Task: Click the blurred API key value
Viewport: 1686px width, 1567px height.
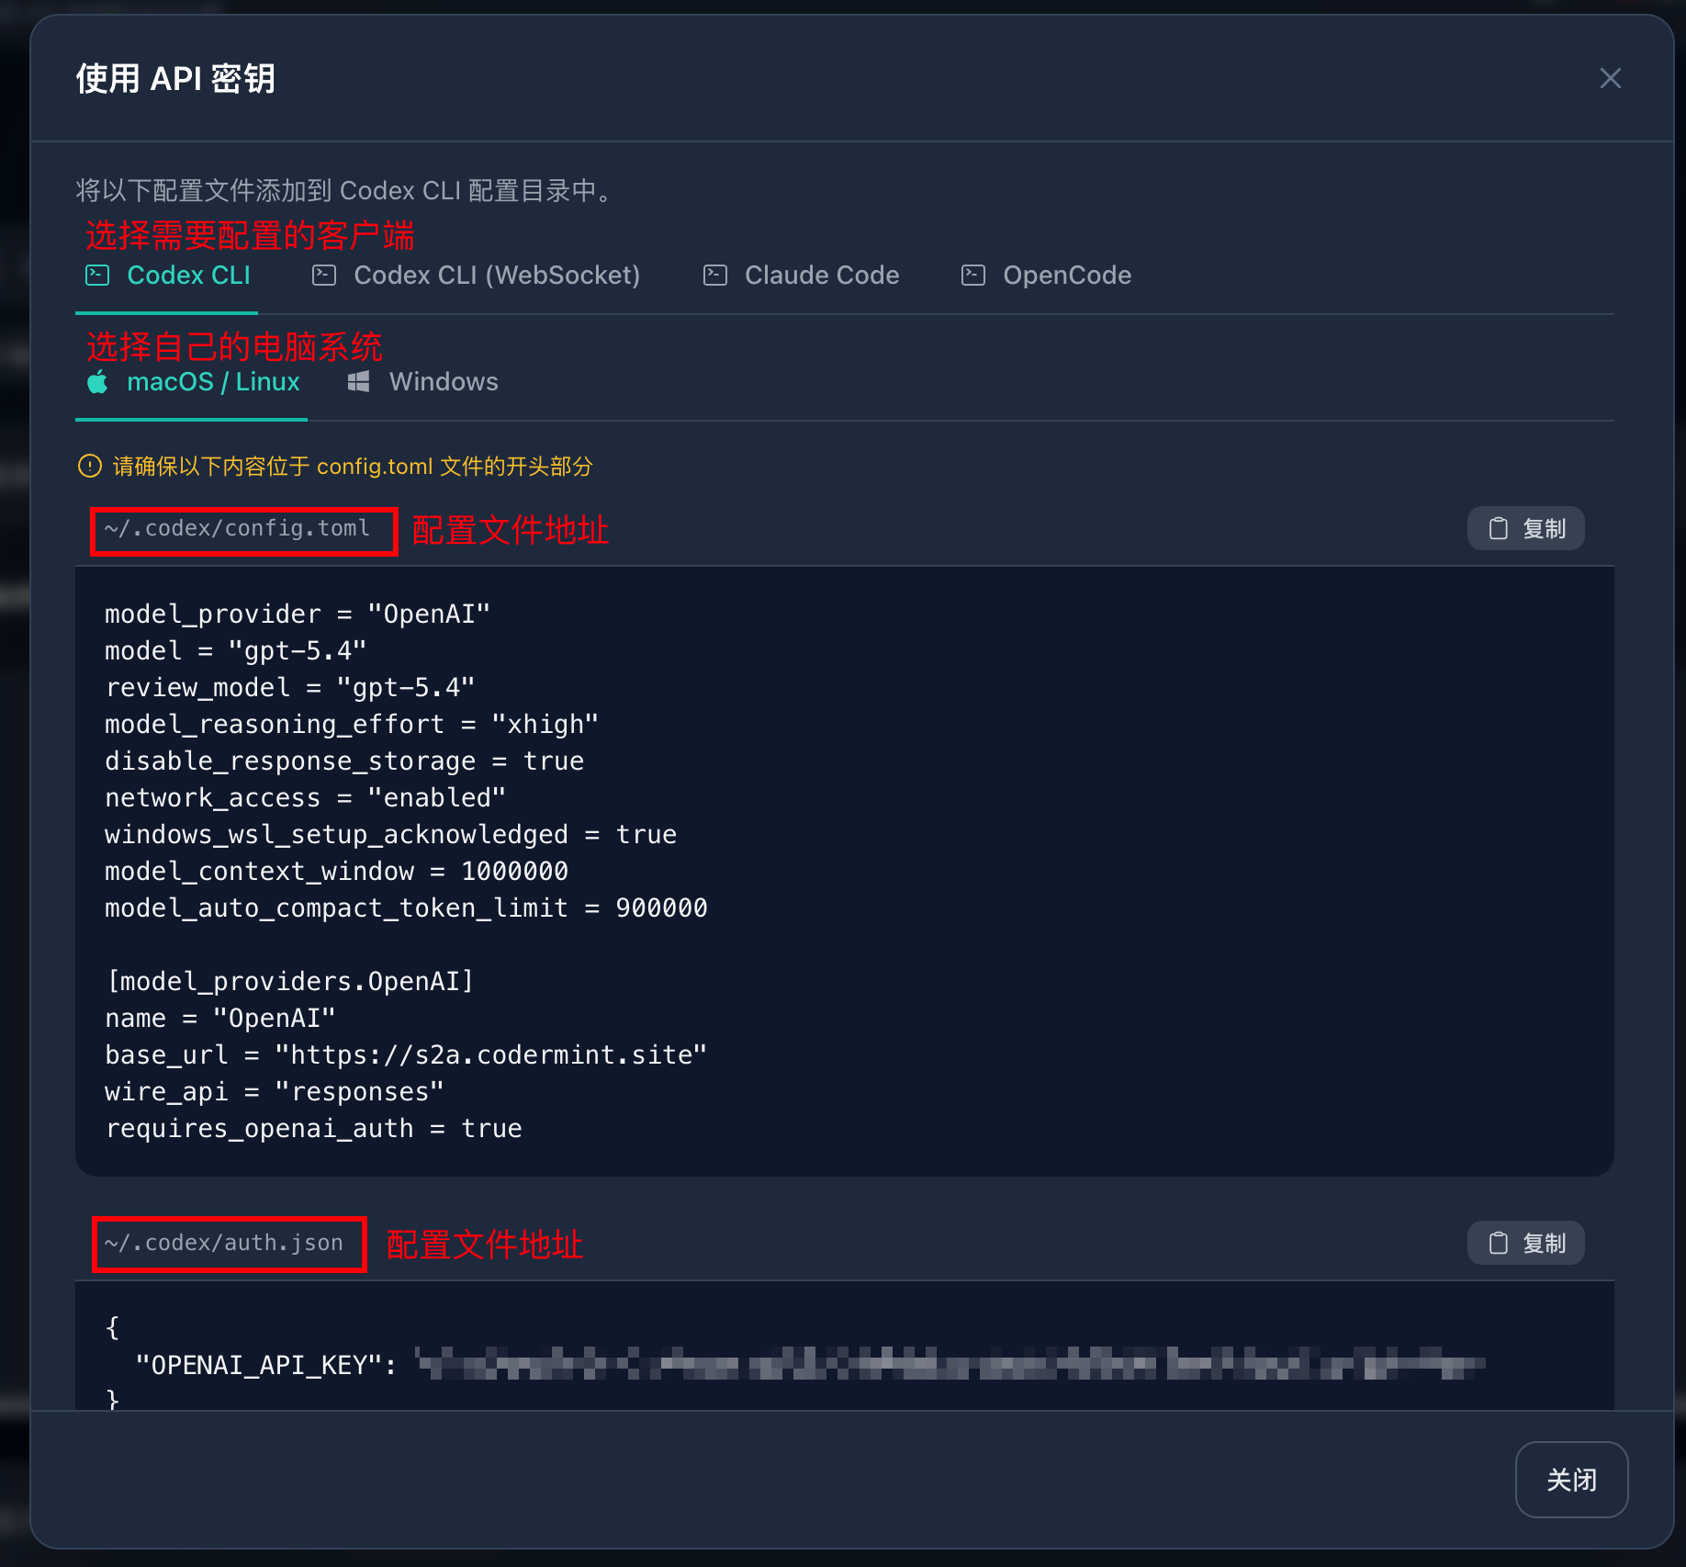Action: point(950,1364)
